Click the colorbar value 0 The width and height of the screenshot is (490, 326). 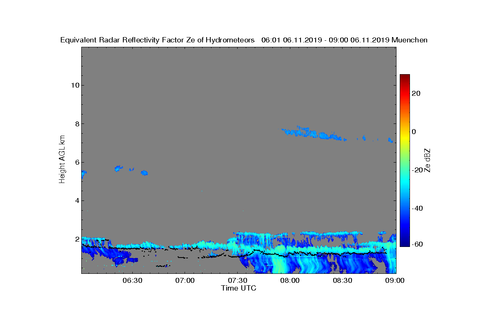pyautogui.click(x=414, y=132)
